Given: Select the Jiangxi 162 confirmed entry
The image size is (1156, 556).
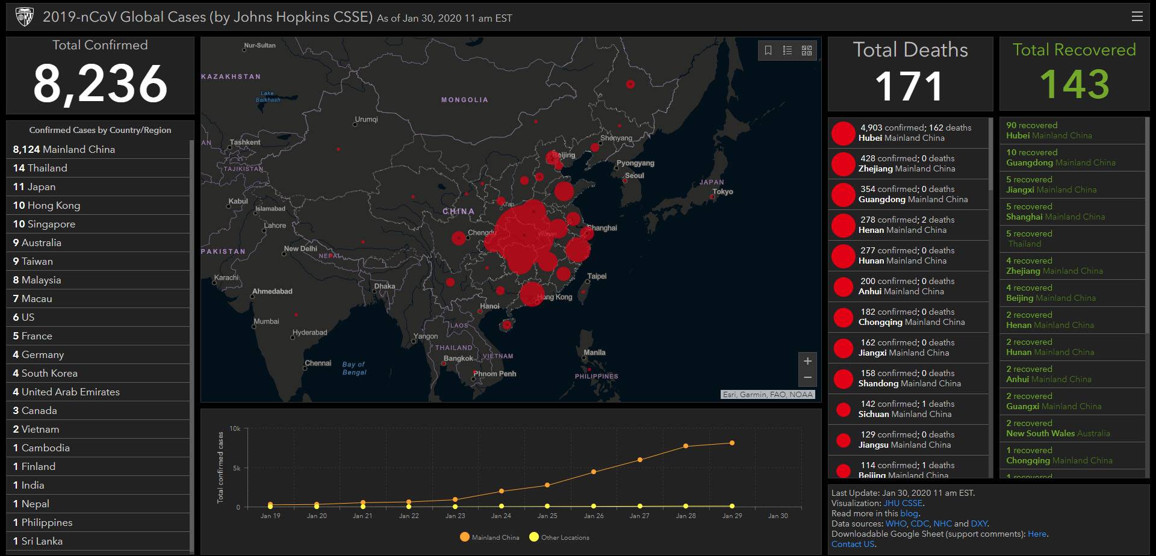Looking at the screenshot, I should pyautogui.click(x=909, y=348).
